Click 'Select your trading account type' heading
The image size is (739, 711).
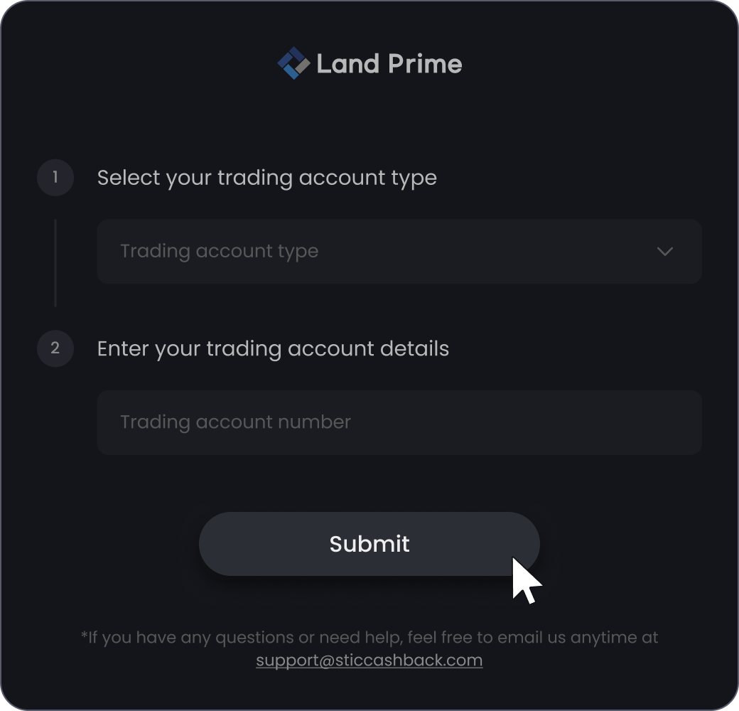[x=266, y=178]
